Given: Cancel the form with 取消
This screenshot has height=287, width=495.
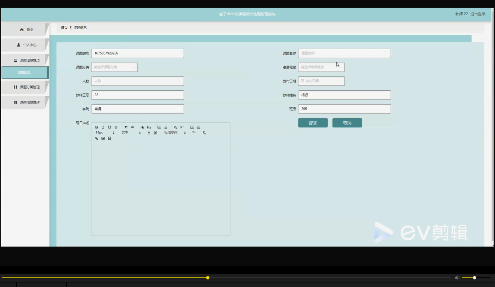Looking at the screenshot, I should [x=347, y=123].
